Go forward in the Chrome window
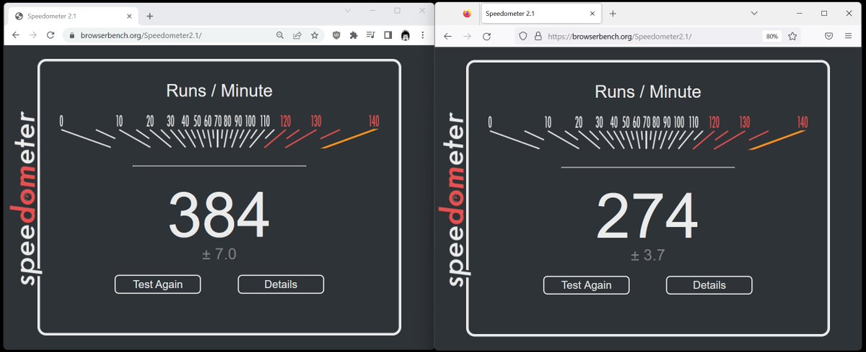The image size is (866, 352). pyautogui.click(x=33, y=35)
